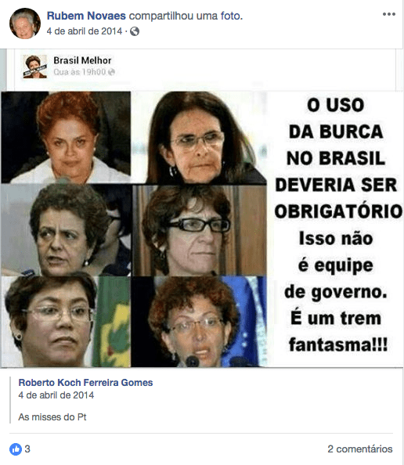
Task: Click the 'O USO DA BURCA' meme text
Action: [x=336, y=118]
